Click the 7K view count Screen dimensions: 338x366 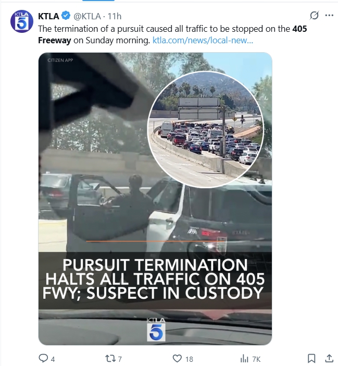click(256, 359)
